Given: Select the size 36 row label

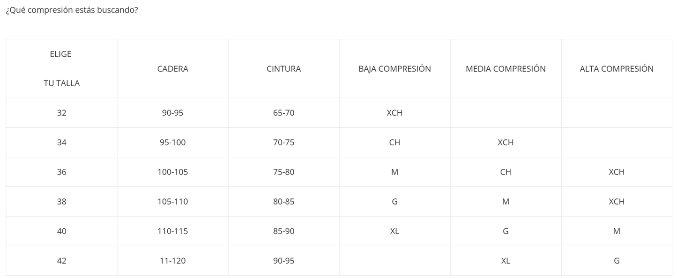Looking at the screenshot, I should click(61, 172).
